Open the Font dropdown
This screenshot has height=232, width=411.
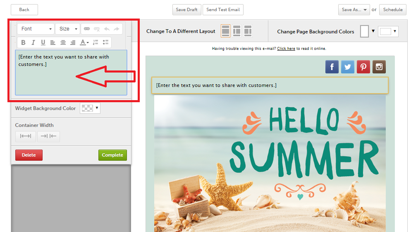point(36,29)
